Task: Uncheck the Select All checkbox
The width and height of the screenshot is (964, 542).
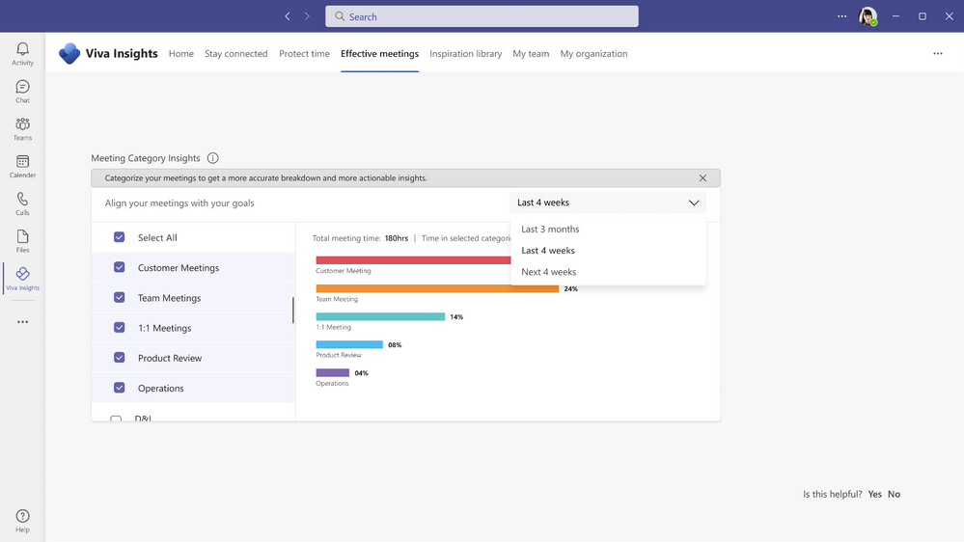Action: point(120,237)
